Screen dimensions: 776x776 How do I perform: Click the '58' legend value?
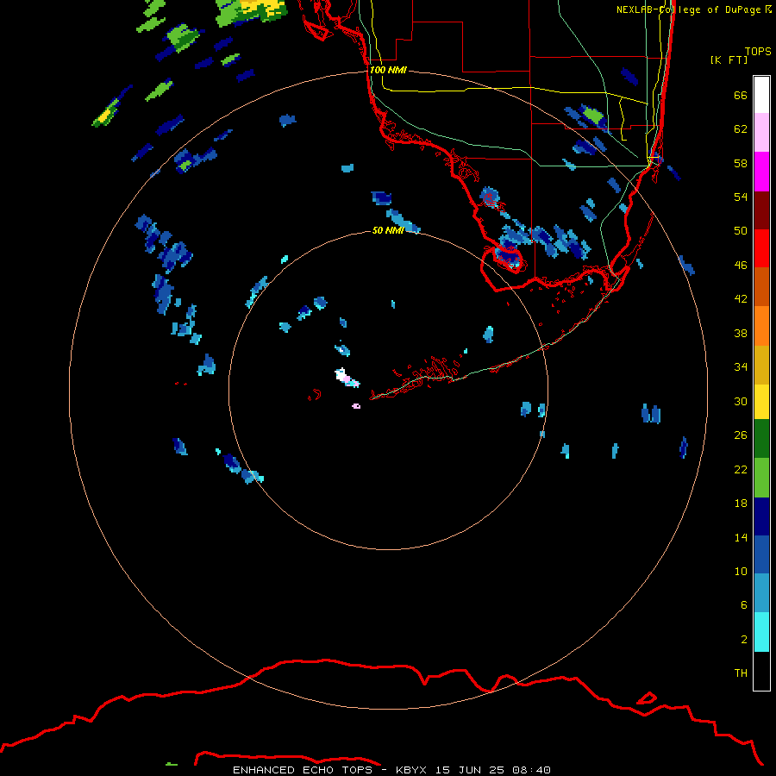coord(741,163)
